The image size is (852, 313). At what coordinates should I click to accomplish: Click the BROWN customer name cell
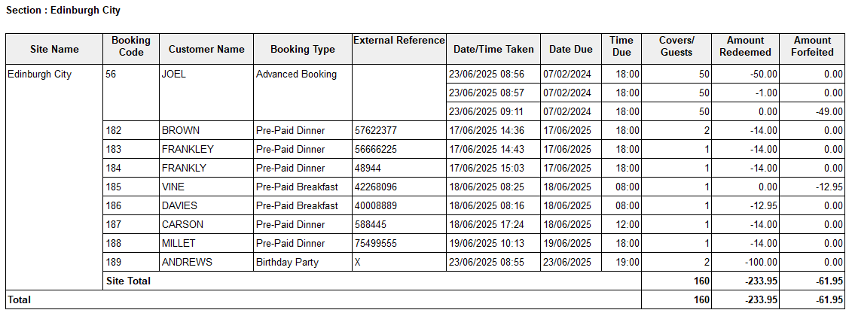(180, 131)
